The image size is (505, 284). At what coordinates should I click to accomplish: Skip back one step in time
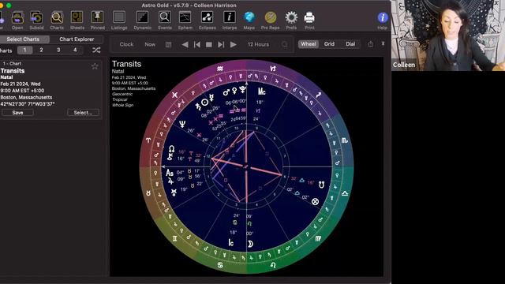(197, 44)
